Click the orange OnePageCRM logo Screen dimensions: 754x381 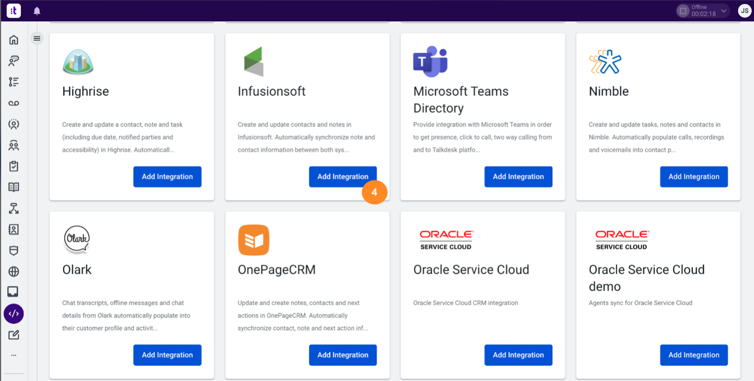(x=254, y=240)
